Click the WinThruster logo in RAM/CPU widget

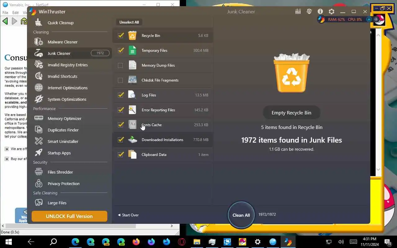coord(321,19)
